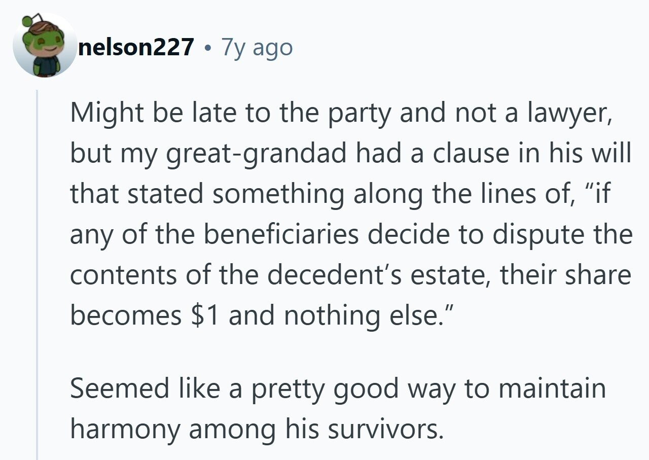Visit the nelson227 user profile link
Viewport: 649px width, 460px height.
click(136, 47)
